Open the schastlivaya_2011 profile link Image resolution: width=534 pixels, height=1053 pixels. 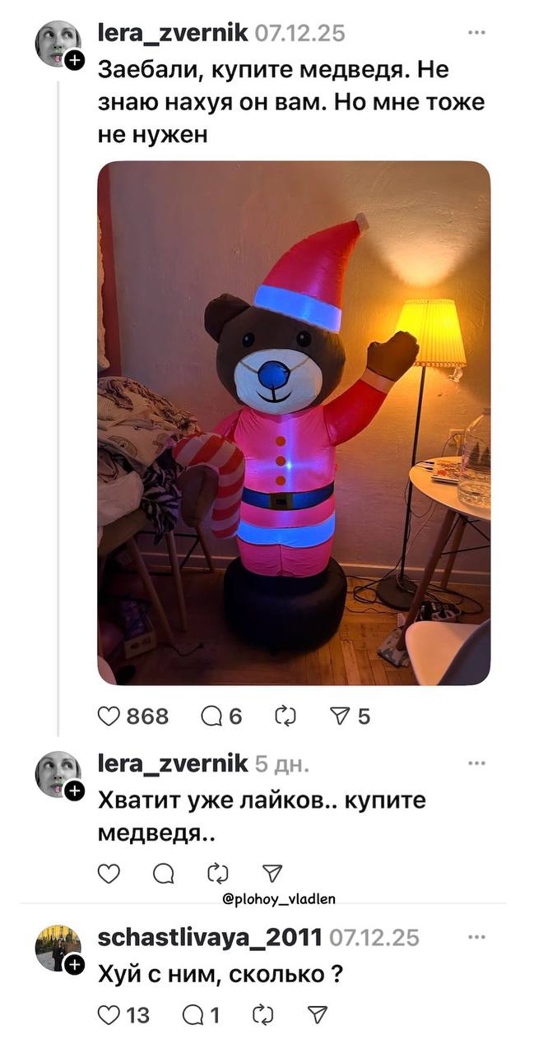click(210, 936)
